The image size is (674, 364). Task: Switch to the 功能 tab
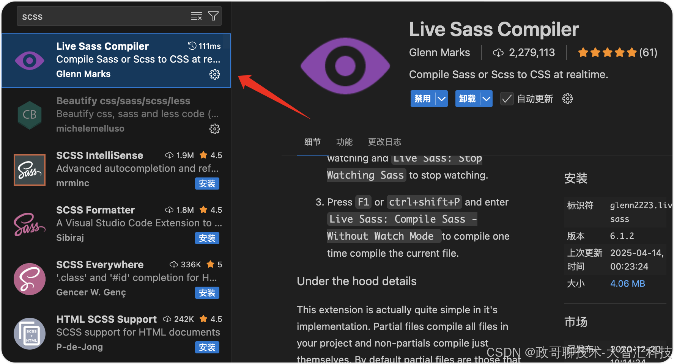pos(344,142)
